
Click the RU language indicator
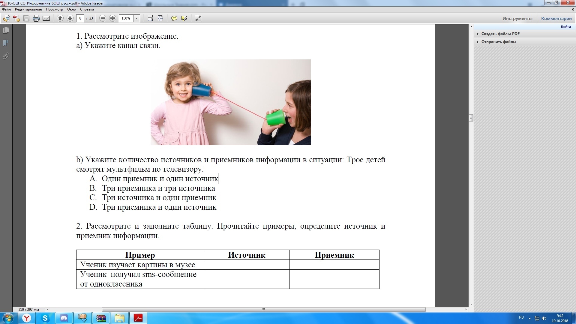(521, 317)
